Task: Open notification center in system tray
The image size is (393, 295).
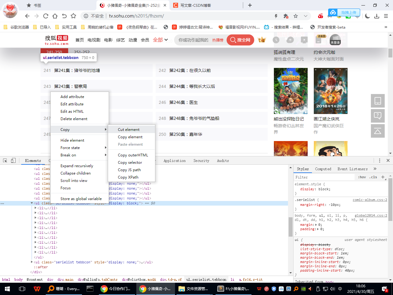Action: [x=385, y=289]
